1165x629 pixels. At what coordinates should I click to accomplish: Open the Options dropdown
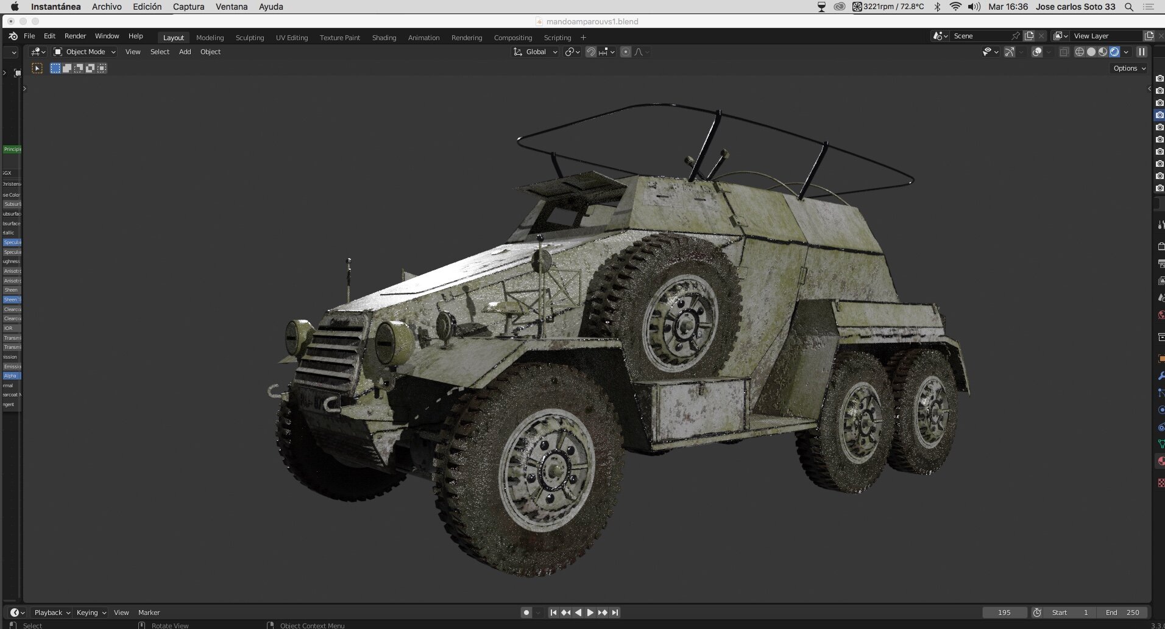(1129, 68)
